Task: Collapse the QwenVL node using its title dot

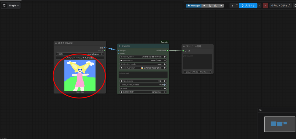Action: pyautogui.click(x=119, y=46)
